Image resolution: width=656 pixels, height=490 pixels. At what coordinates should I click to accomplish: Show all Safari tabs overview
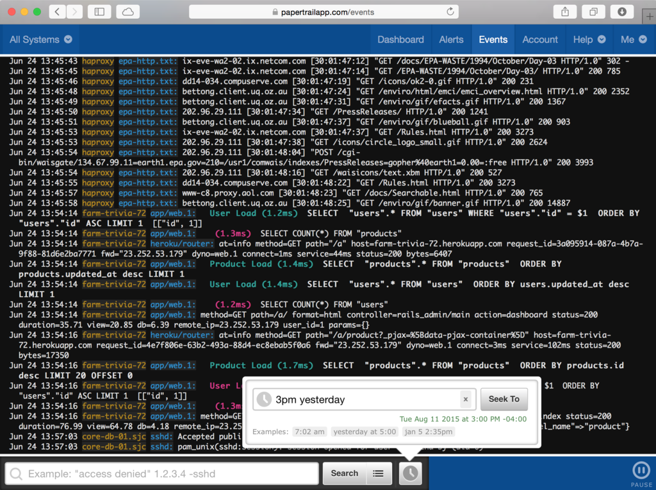coord(593,12)
